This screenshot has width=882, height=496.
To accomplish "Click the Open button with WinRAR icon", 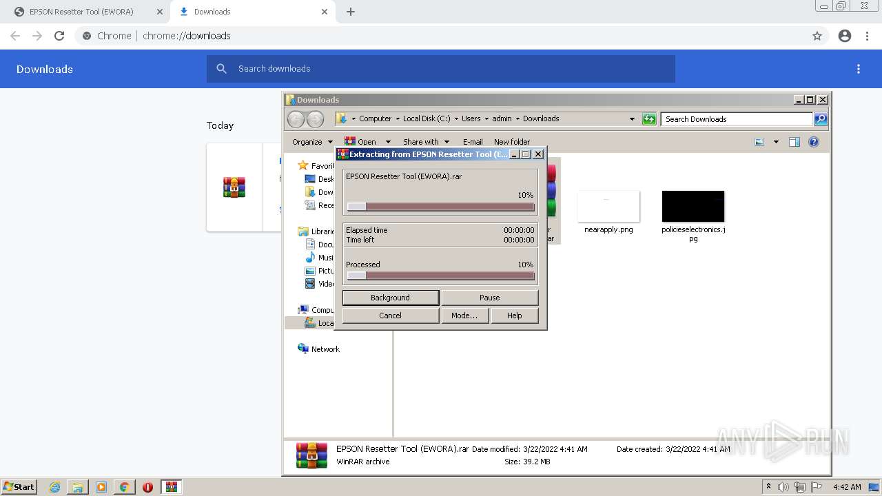I will coord(360,142).
